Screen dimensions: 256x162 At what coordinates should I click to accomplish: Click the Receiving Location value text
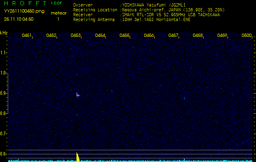tap(173, 10)
